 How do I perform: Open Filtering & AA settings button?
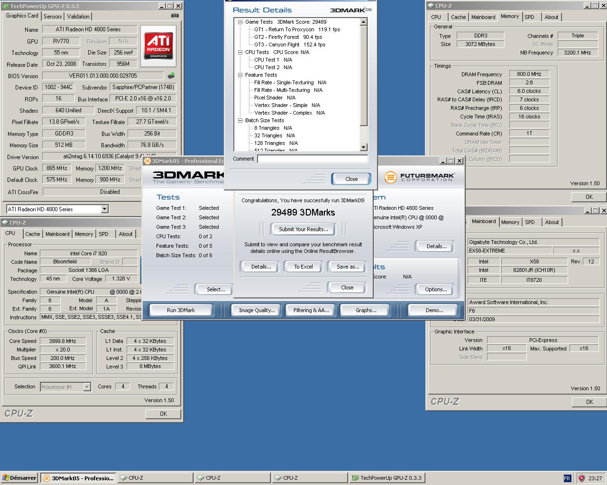click(x=311, y=310)
